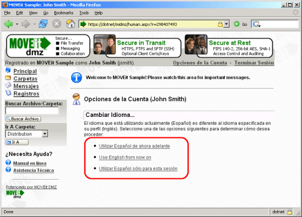Open the address bar history dropdown

click(x=226, y=24)
